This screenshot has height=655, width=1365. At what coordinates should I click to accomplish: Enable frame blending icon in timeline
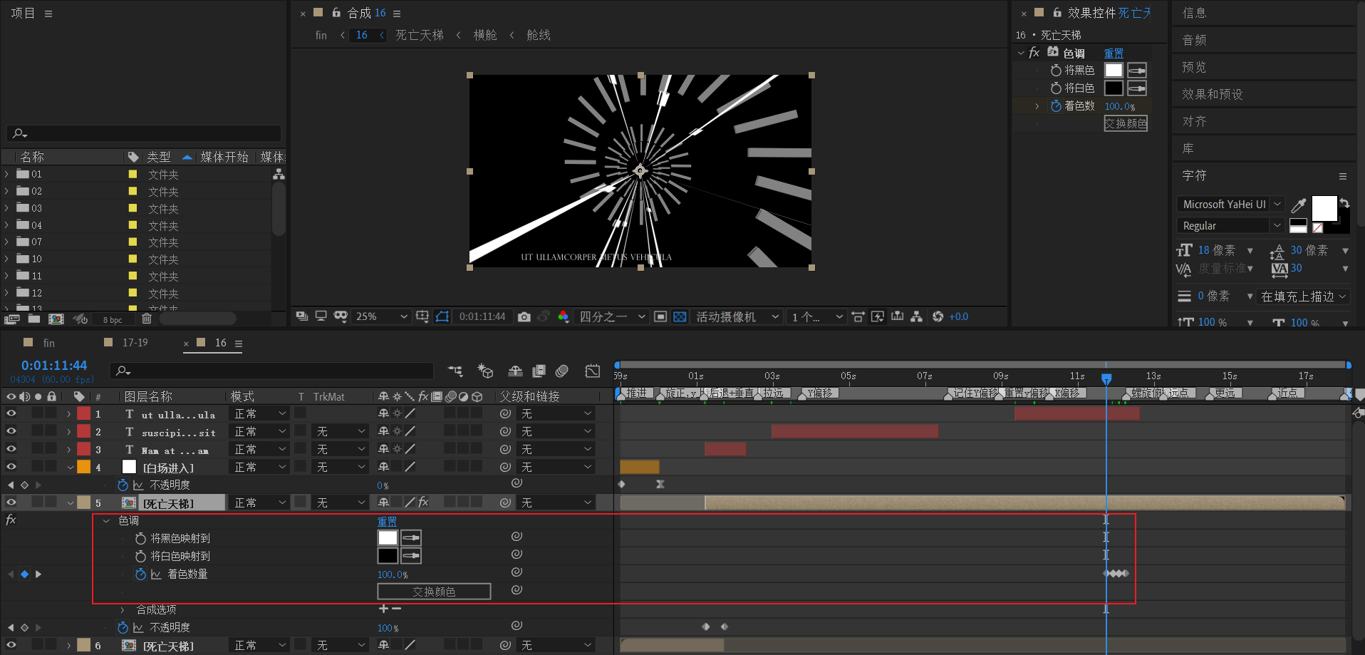539,371
